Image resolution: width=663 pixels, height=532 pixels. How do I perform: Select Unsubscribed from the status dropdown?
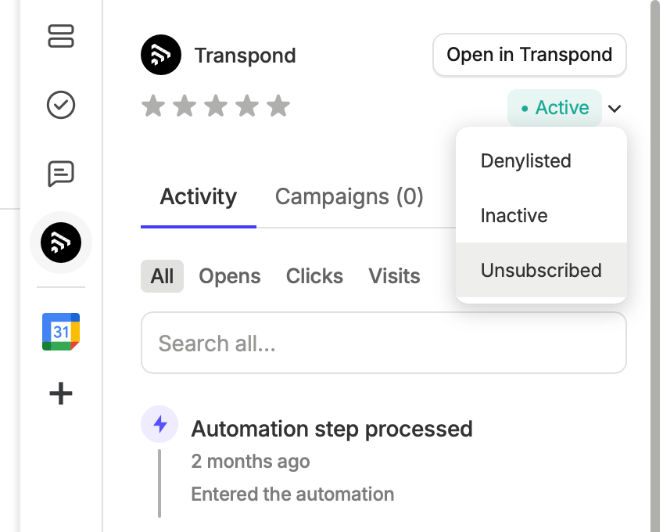541,270
